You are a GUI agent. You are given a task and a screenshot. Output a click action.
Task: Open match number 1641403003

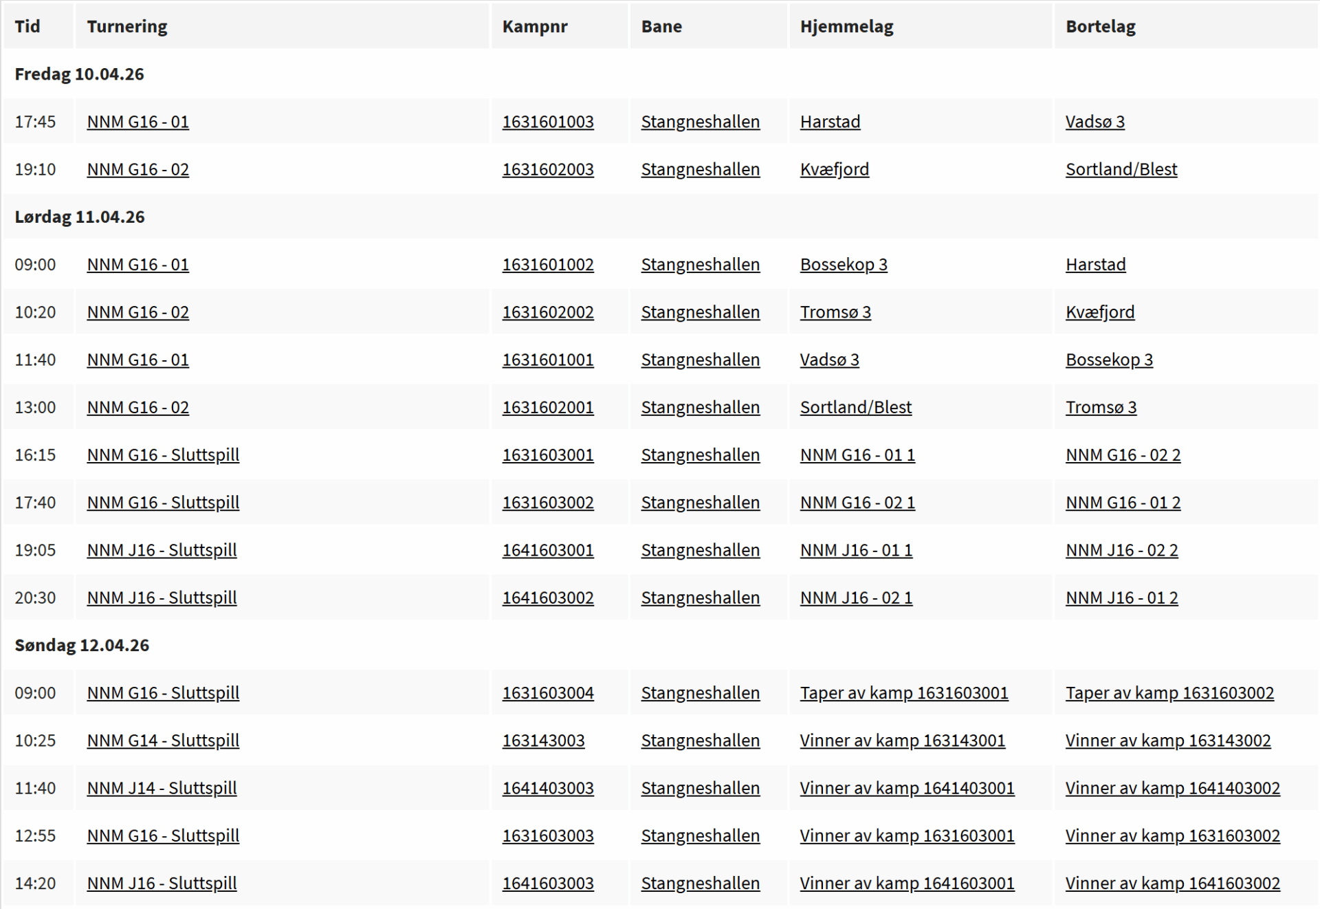(x=547, y=788)
